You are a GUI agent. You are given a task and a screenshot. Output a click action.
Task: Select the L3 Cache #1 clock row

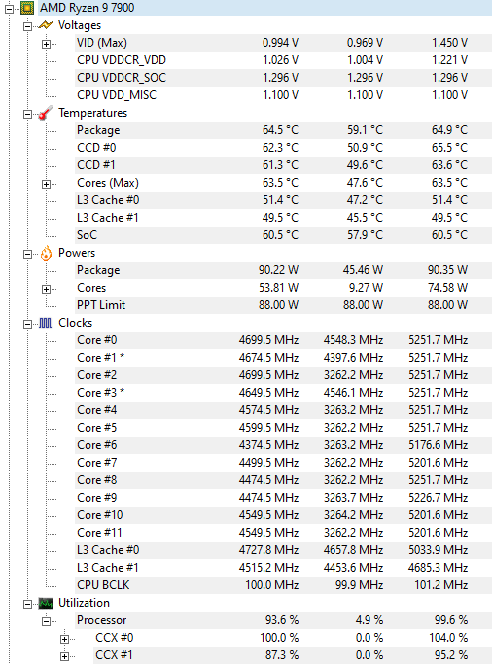pos(283,568)
